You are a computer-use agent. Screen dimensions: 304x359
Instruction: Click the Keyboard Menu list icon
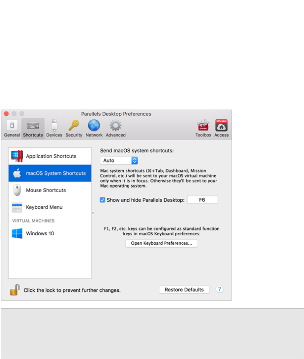click(17, 207)
